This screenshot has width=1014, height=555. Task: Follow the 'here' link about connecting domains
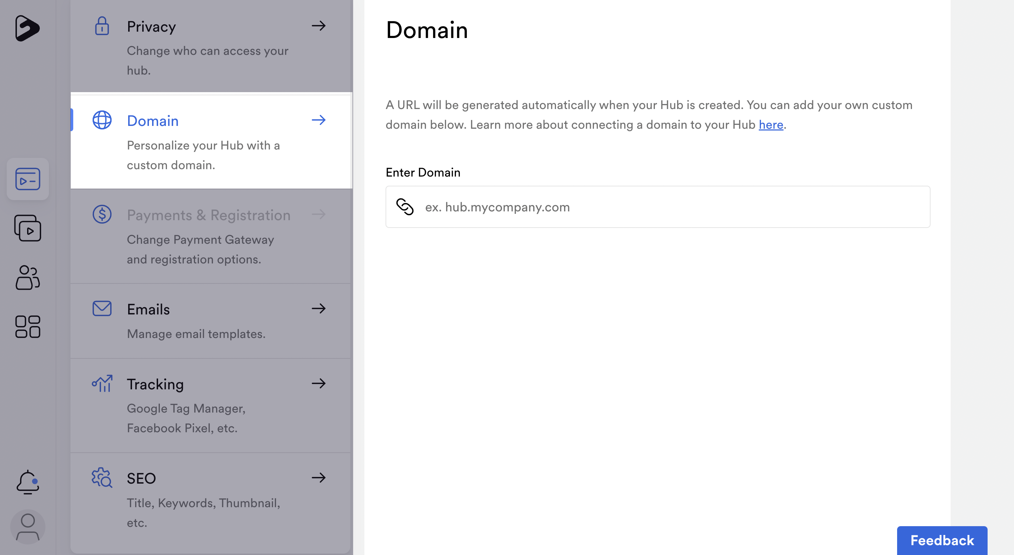point(771,125)
